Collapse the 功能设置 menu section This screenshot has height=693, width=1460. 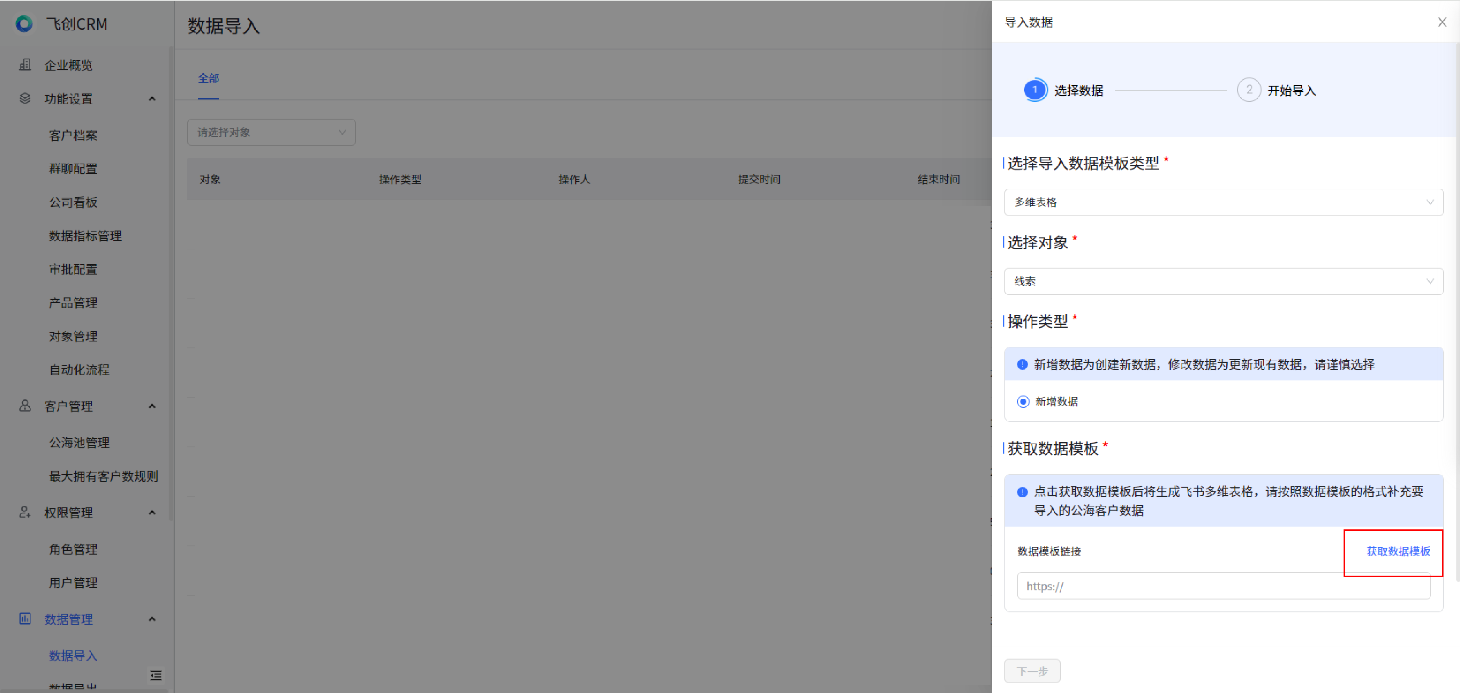click(152, 99)
